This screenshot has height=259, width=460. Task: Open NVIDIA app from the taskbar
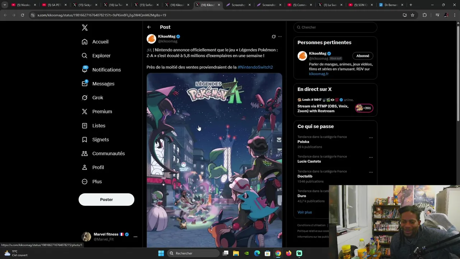coord(247,253)
